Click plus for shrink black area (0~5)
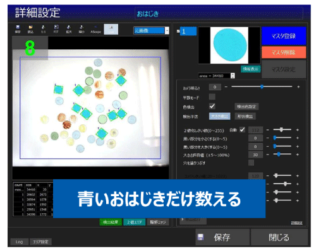This screenshot has width=316, height=251. pos(298,138)
